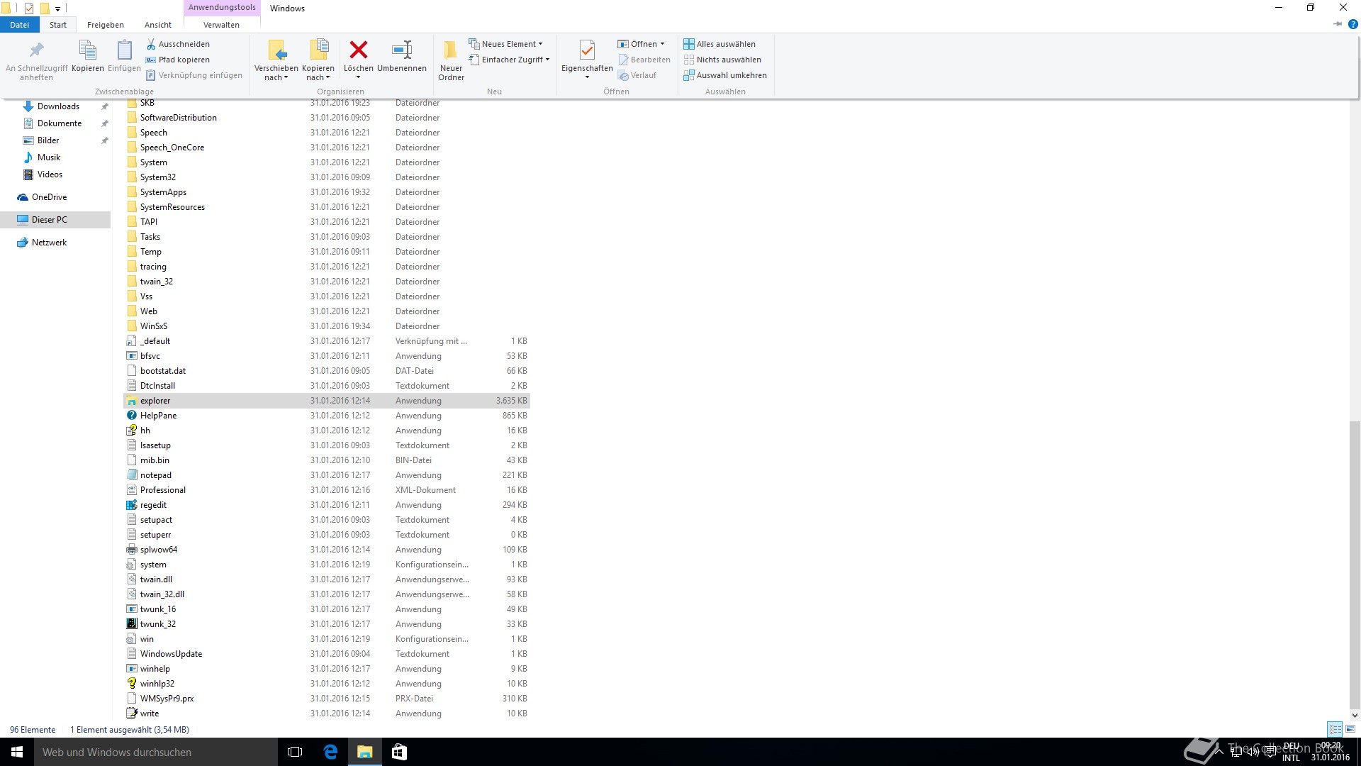Image resolution: width=1361 pixels, height=766 pixels.
Task: Open the Datei tab
Action: (x=20, y=25)
